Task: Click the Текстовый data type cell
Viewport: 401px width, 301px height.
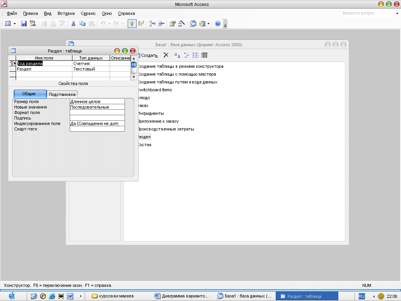Action: [x=91, y=69]
